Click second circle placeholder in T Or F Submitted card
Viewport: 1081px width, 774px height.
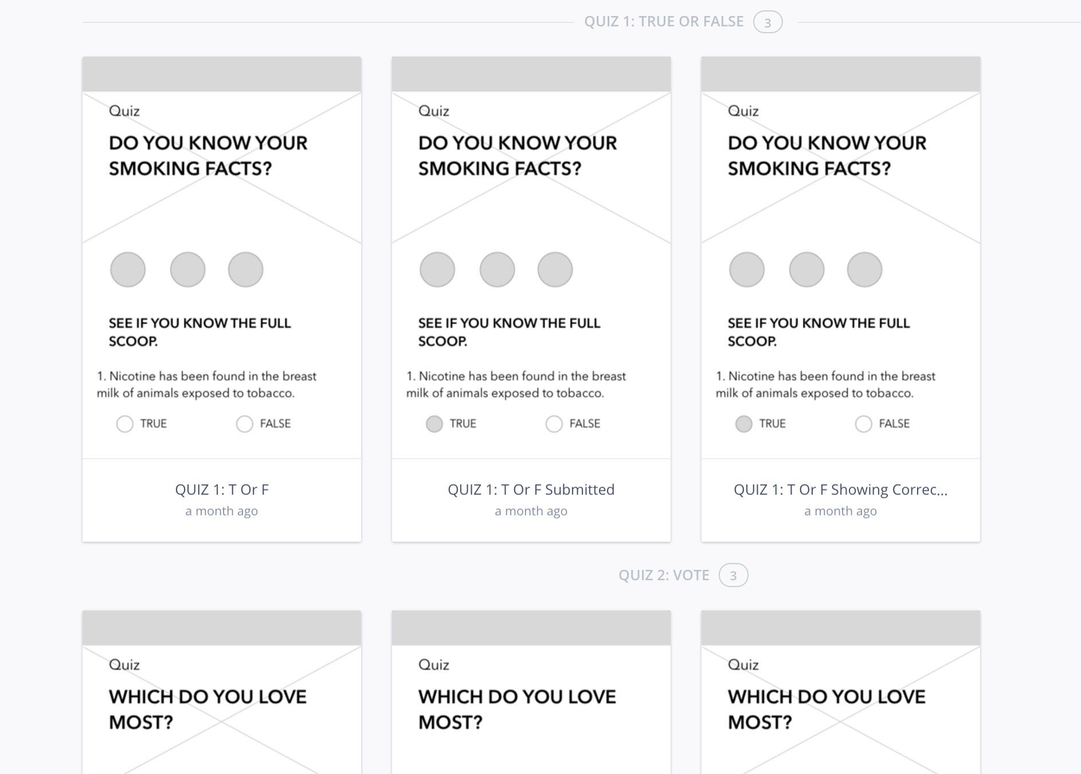(x=497, y=269)
